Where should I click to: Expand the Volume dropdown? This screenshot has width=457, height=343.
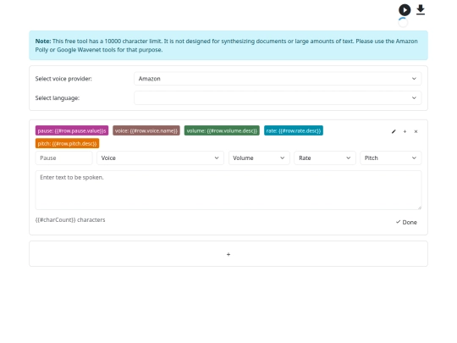pyautogui.click(x=259, y=158)
